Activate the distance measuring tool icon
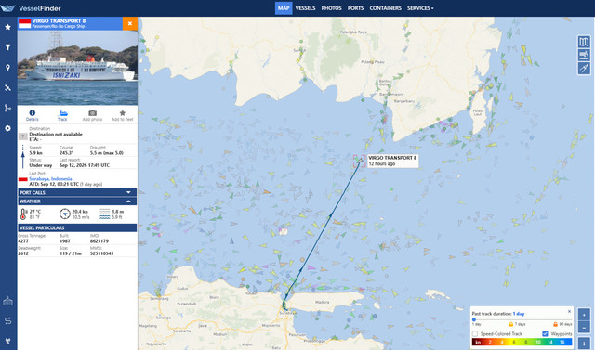This screenshot has width=595, height=350. pyautogui.click(x=584, y=69)
